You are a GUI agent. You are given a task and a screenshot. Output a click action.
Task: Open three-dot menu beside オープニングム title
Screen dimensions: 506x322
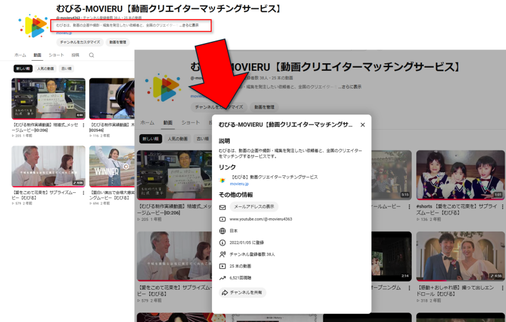point(409,288)
